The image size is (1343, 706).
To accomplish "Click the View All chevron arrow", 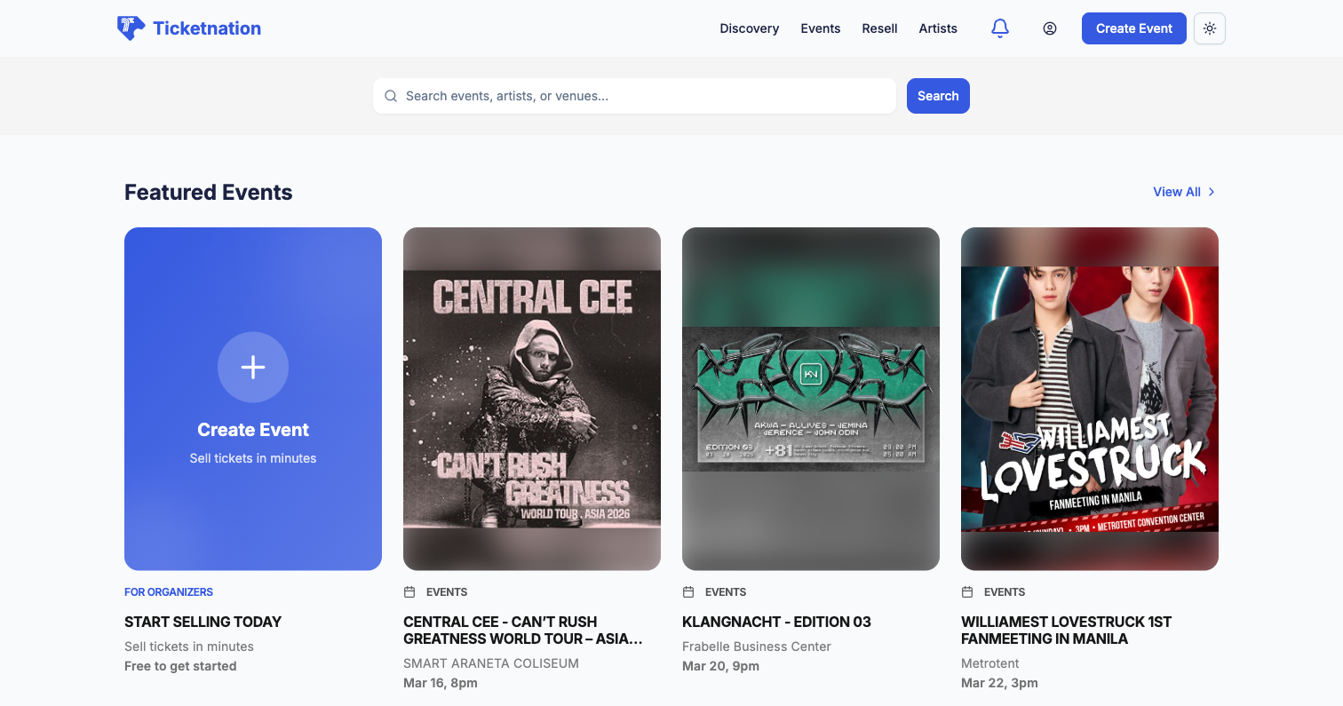I will point(1212,192).
